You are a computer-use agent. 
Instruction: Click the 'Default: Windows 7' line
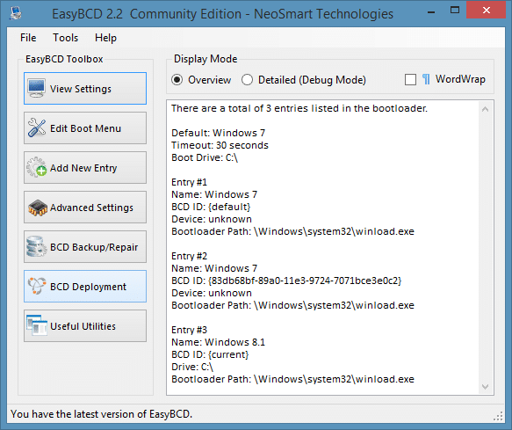(218, 133)
